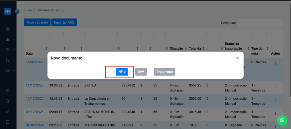Collapse sidebar with the arrow toggle
Image resolution: width=291 pixels, height=129 pixels.
(16, 11)
